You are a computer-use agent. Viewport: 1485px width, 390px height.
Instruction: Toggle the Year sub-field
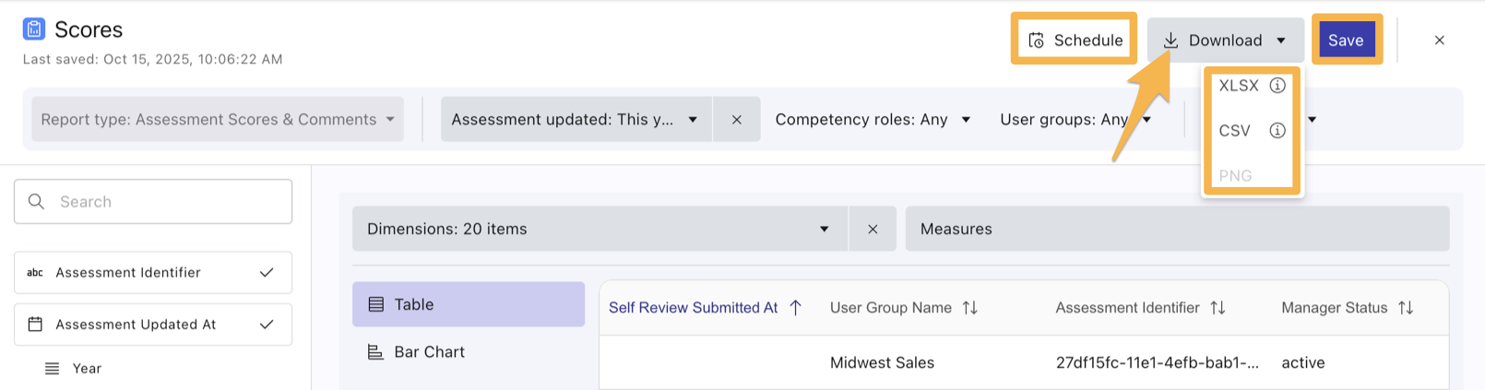coord(86,369)
